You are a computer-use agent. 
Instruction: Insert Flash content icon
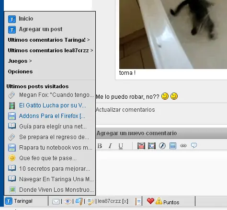[162, 146]
